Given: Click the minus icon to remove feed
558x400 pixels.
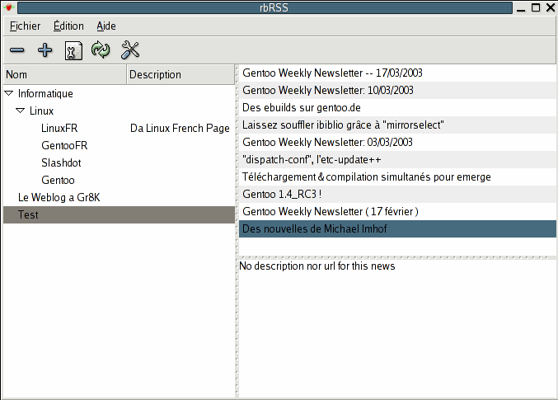Looking at the screenshot, I should [17, 51].
